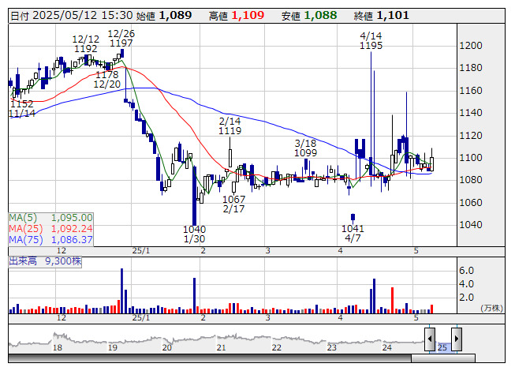Click year marker '20' in navigator

[x=167, y=347]
